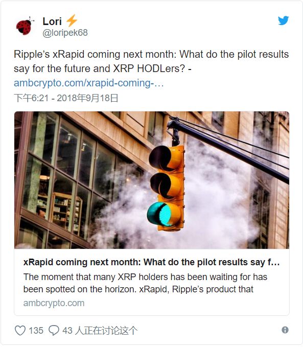Open the xRapid coming next month card headline
Screen dimensions: 303x347
(x=151, y=262)
